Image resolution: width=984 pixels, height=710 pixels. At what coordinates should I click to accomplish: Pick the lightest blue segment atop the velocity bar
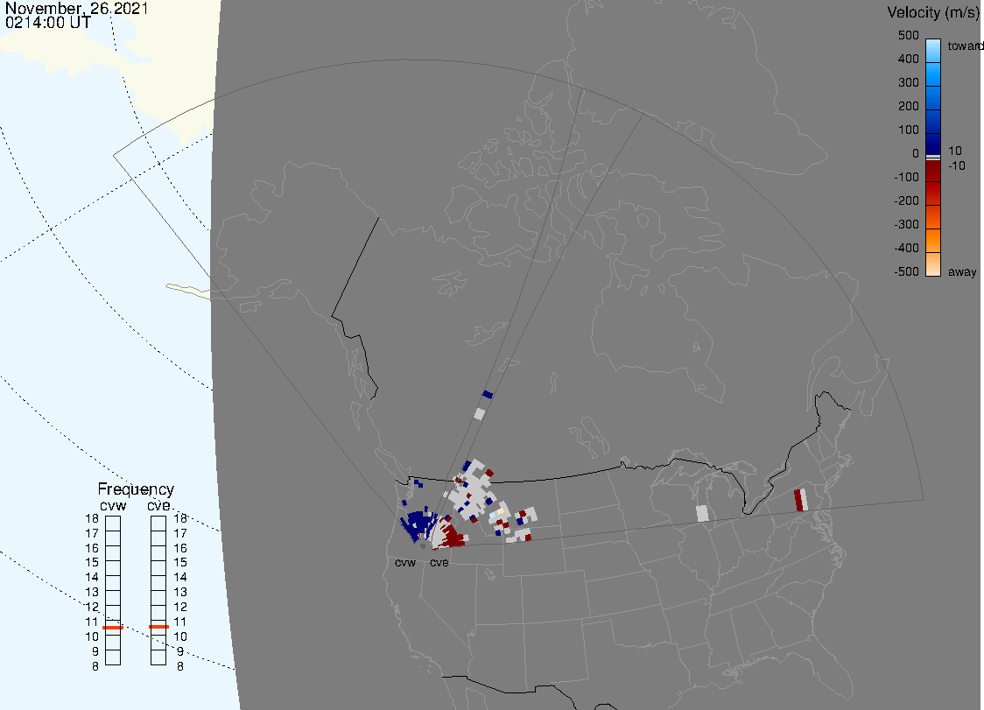coord(933,50)
